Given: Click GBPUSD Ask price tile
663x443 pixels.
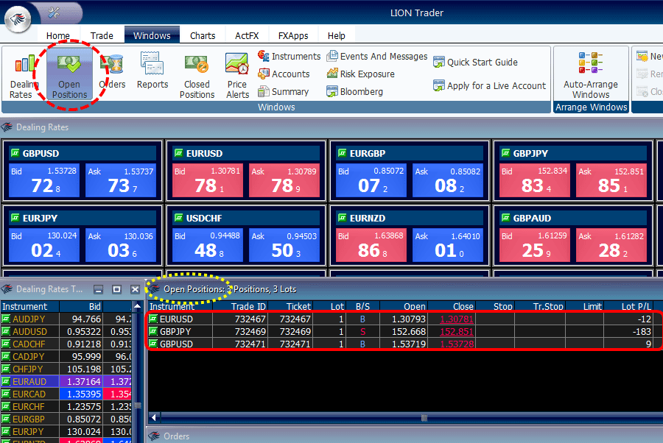Looking at the screenshot, I should tap(121, 180).
